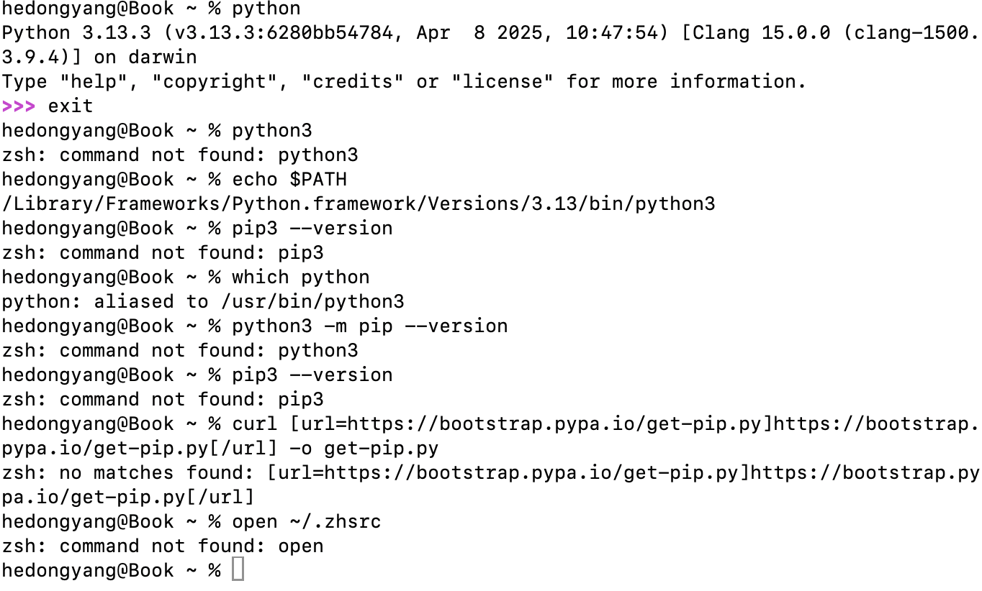The image size is (982, 591).
Task: Click the /Library/Frameworks/Python.framework path output
Action: pyautogui.click(x=359, y=203)
